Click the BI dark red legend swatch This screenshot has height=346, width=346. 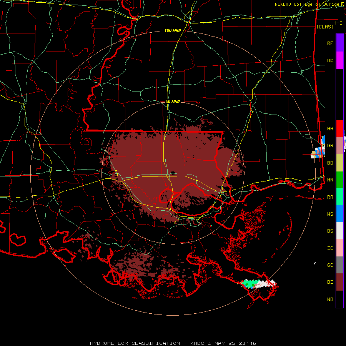tap(339, 282)
